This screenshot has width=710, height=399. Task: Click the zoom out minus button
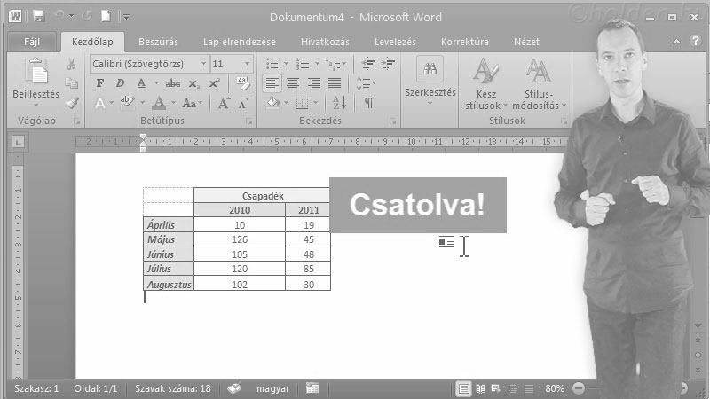pos(579,388)
